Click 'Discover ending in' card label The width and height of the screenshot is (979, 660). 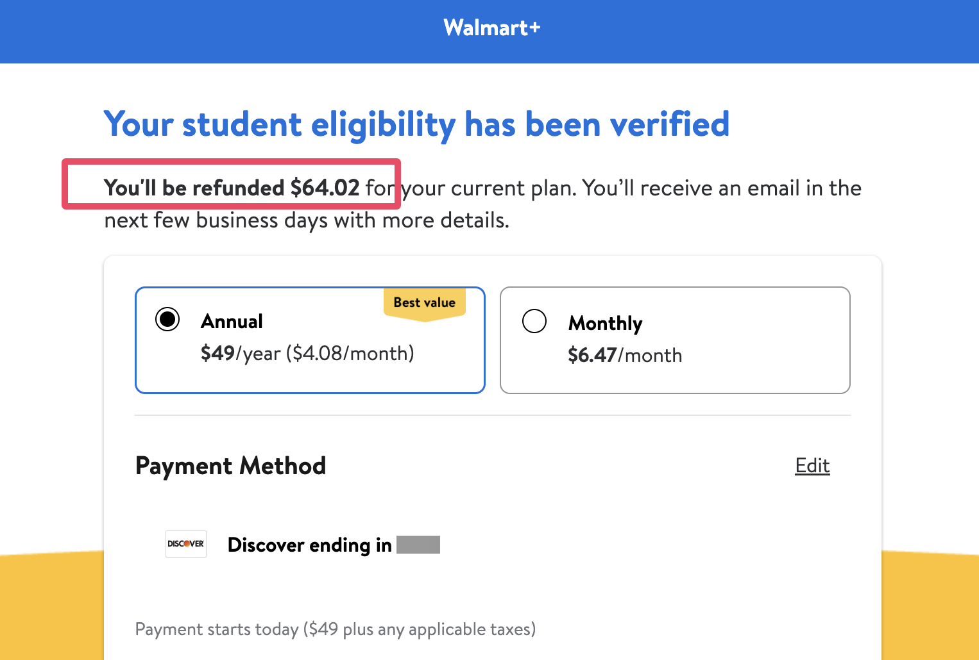pyautogui.click(x=309, y=545)
